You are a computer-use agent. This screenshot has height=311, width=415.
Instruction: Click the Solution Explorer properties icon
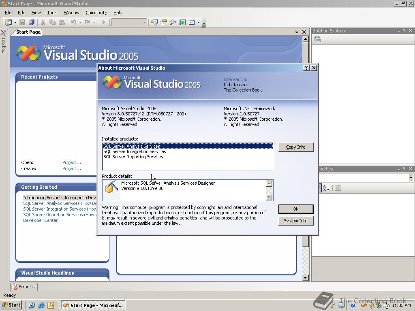[x=318, y=39]
